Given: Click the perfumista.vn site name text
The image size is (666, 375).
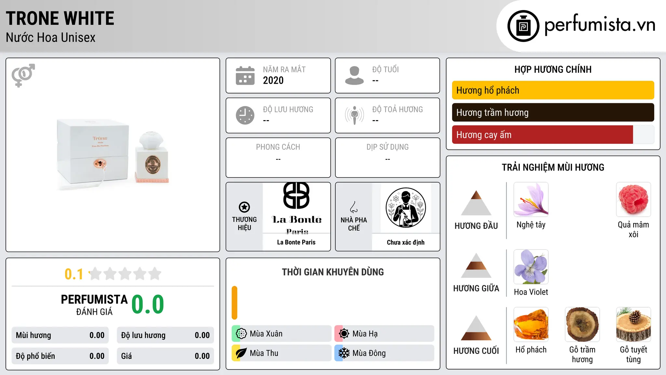Looking at the screenshot, I should click(x=600, y=24).
